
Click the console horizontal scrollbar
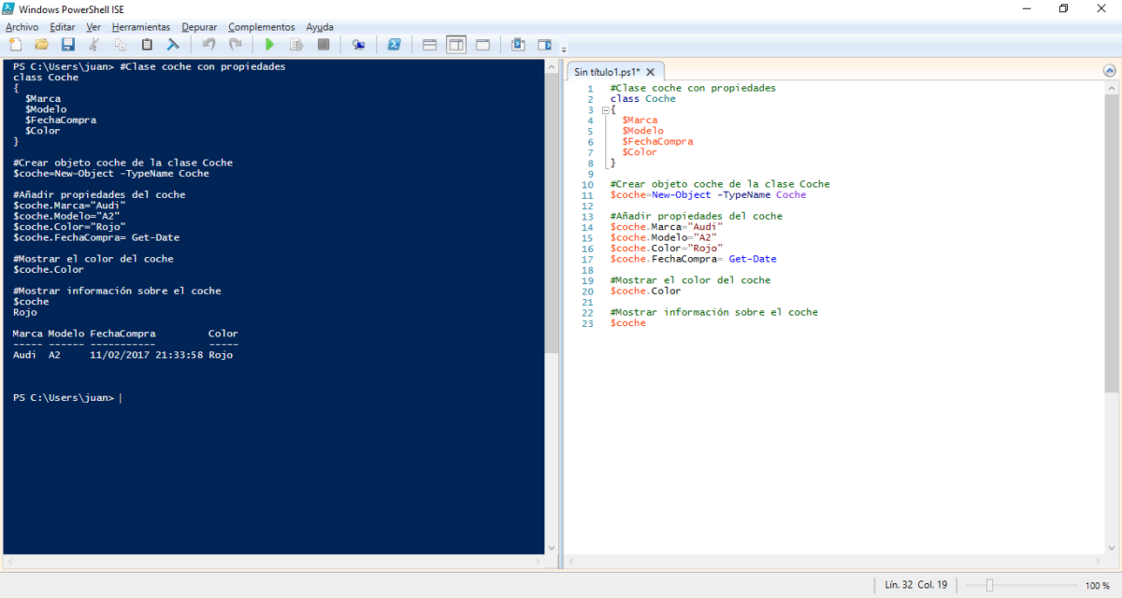(x=274, y=562)
